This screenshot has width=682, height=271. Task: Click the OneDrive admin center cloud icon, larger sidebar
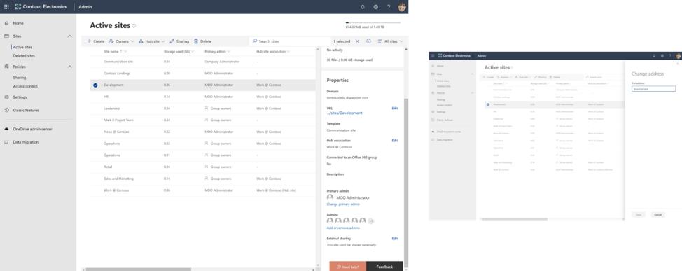(x=6, y=129)
